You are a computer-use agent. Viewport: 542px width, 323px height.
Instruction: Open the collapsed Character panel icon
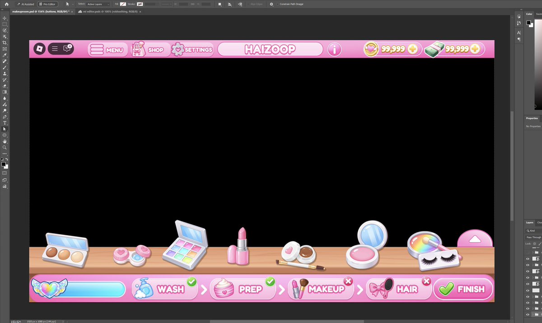[519, 33]
